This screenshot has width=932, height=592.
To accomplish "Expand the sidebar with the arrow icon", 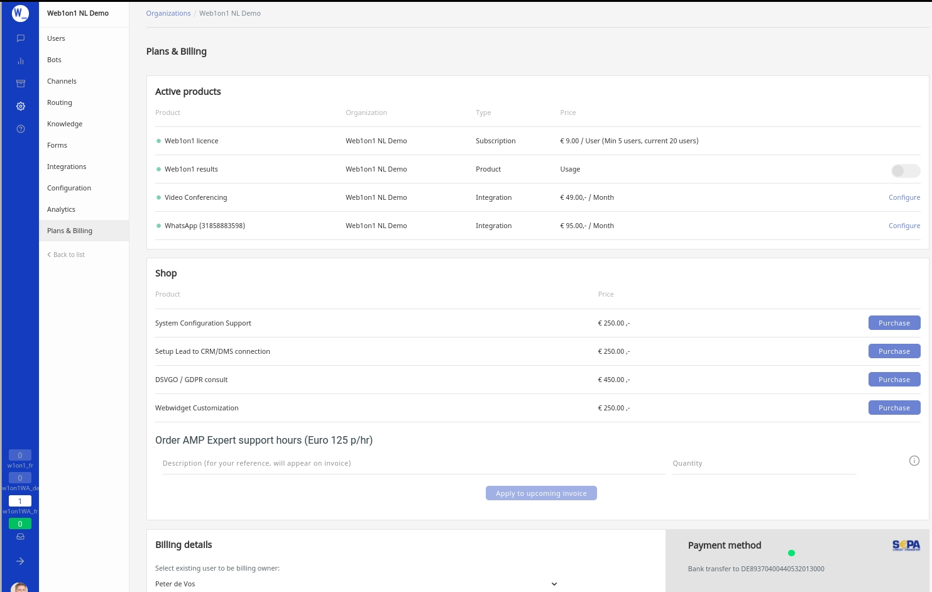I will (20, 561).
